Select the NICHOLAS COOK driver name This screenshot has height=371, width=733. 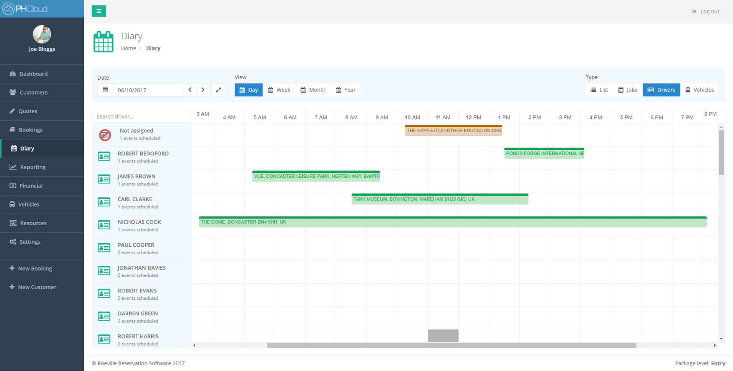tap(139, 222)
